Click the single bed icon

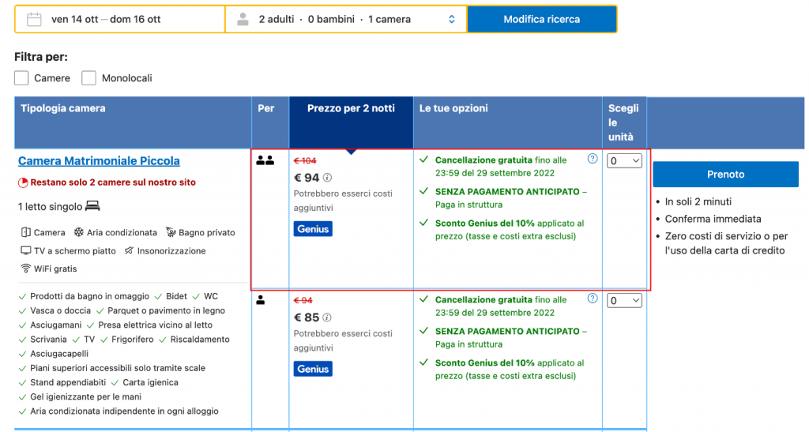[x=92, y=206]
